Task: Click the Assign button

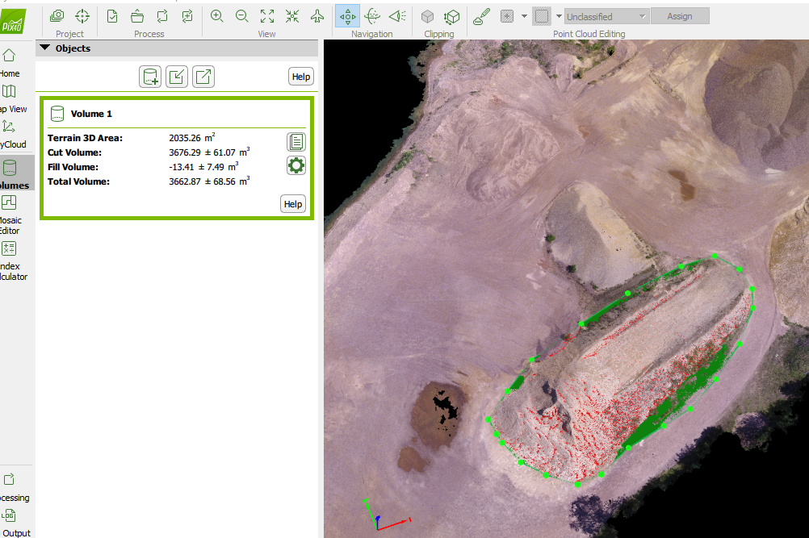Action: pos(681,15)
